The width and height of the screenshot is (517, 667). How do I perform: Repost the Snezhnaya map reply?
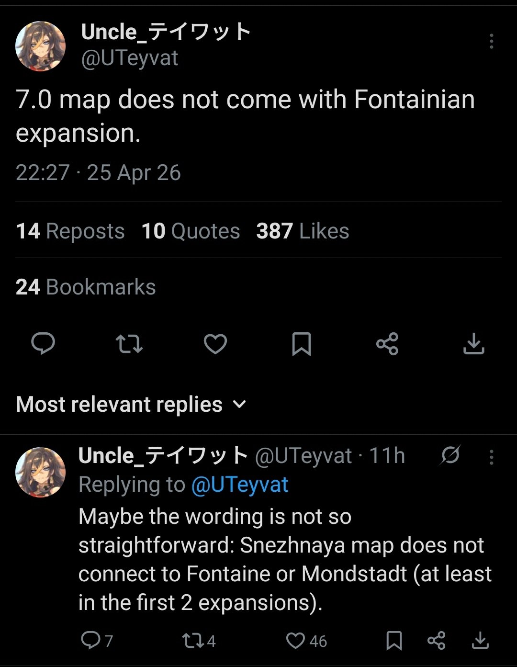click(x=193, y=641)
